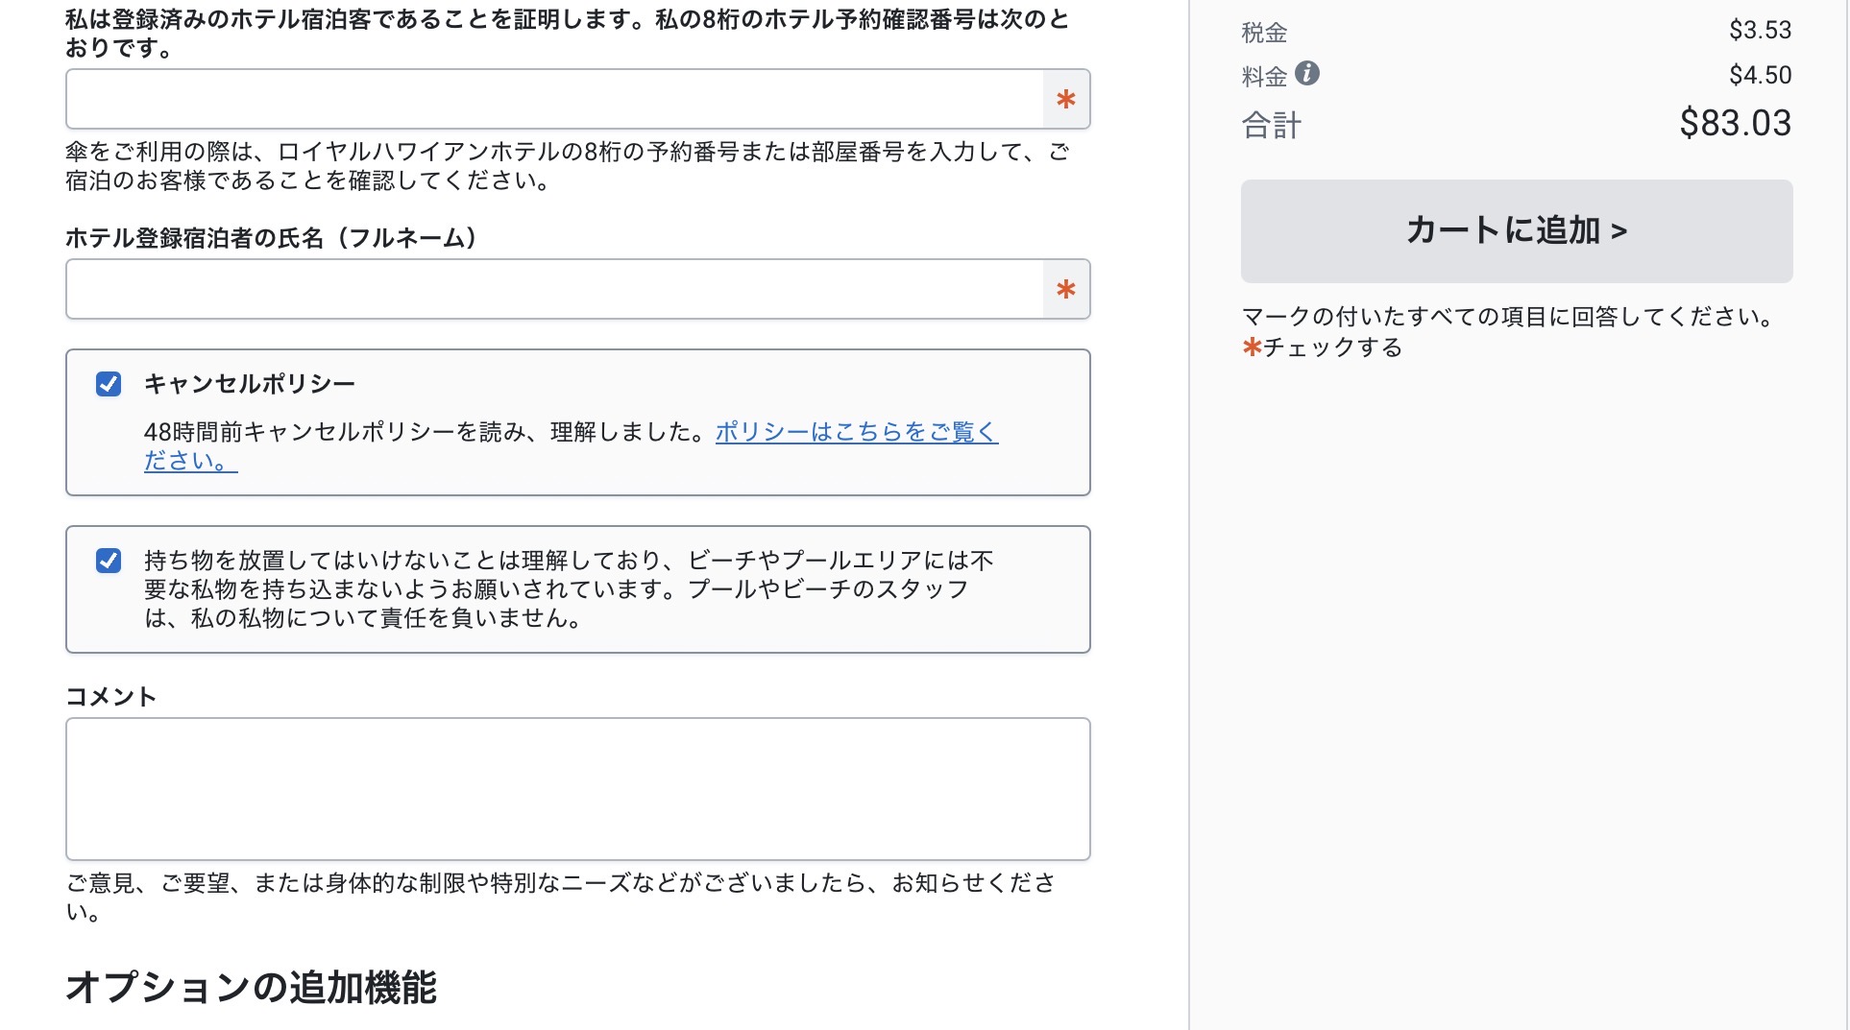The image size is (1850, 1030).
Task: Click the 48時間前キャンセルポリシー description text
Action: pyautogui.click(x=423, y=432)
